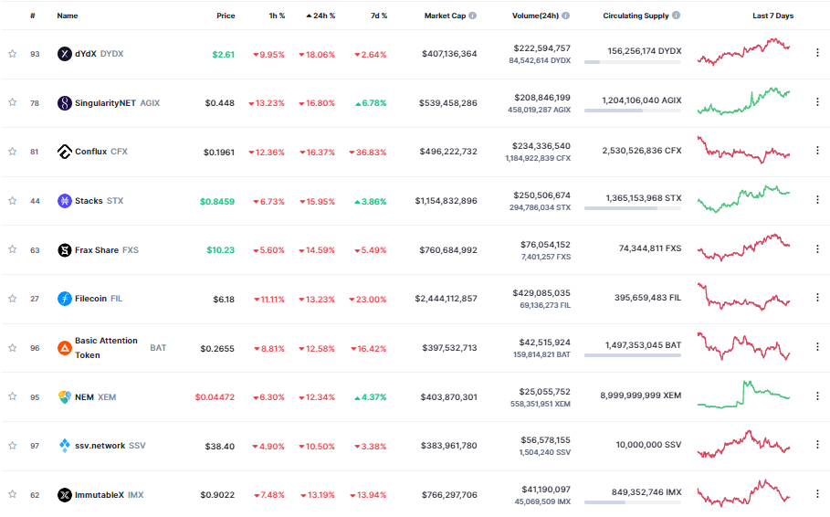Click Stacks market cap $1,154,832,896

click(x=446, y=201)
